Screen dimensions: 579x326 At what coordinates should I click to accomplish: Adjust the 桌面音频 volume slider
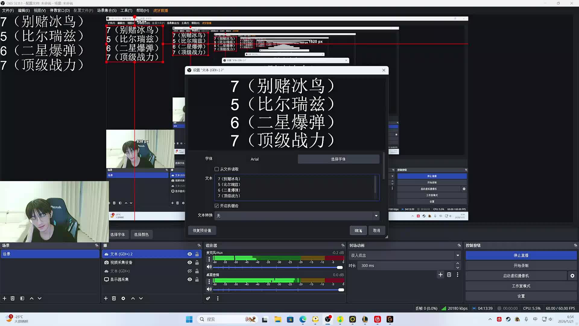coord(341,290)
